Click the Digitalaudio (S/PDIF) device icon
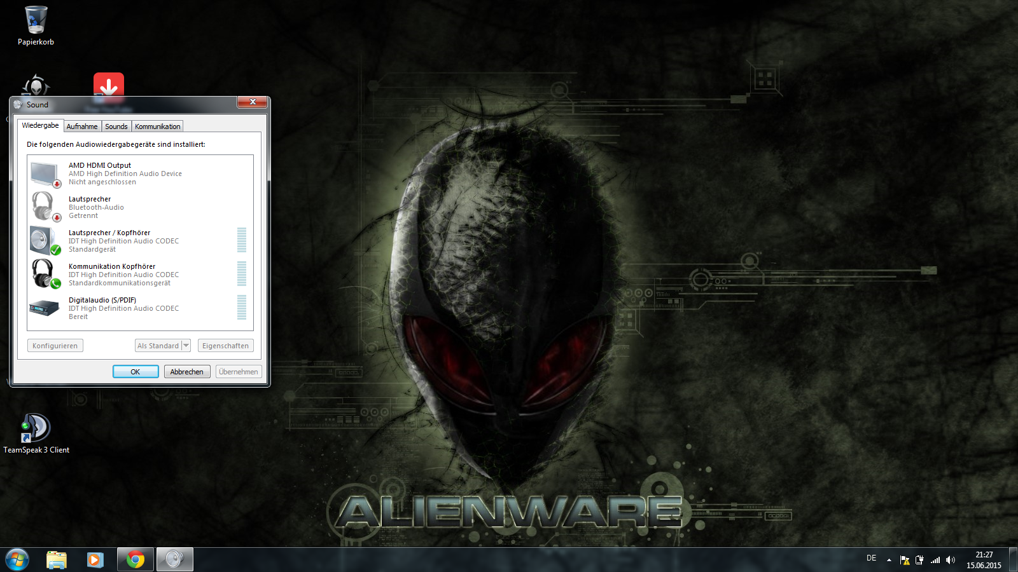This screenshot has width=1018, height=572. (x=45, y=308)
